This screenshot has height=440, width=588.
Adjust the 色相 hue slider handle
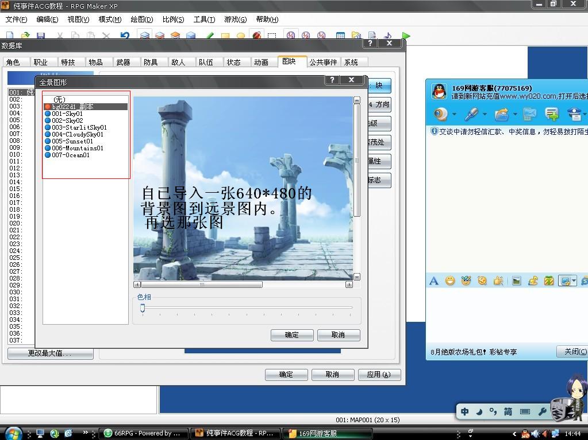pyautogui.click(x=143, y=308)
